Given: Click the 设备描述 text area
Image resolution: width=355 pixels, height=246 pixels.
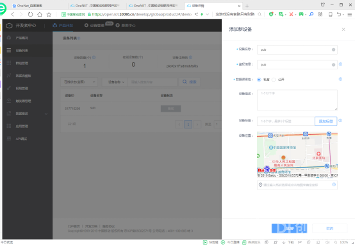Looking at the screenshot, I should tap(297, 100).
